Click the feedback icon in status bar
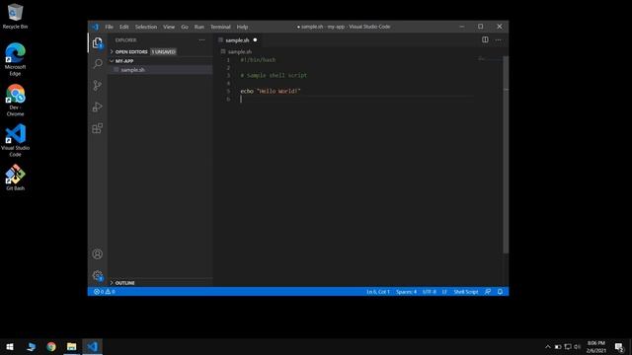632x355 pixels. pyautogui.click(x=488, y=292)
